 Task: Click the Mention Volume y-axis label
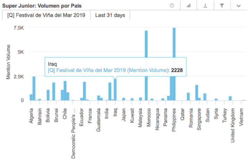pyautogui.click(x=8, y=62)
